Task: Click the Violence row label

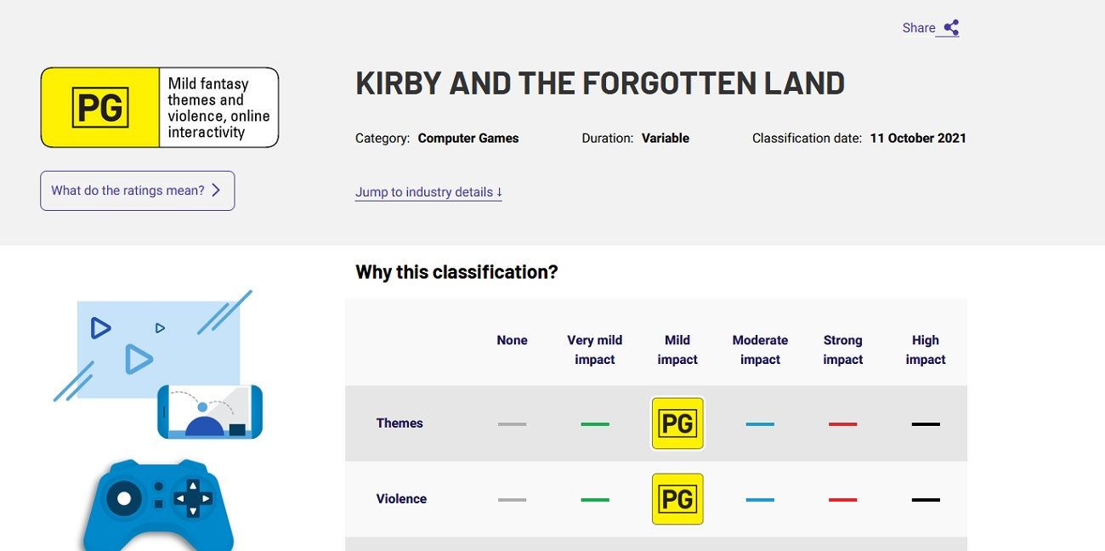Action: point(401,499)
